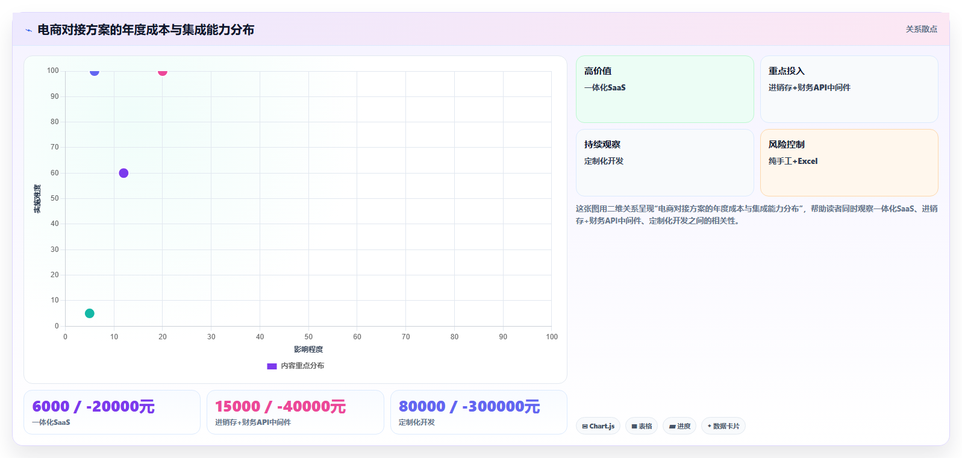Click the 关系散点 label in the header
Viewport: 962px width, 458px height.
pos(921,29)
